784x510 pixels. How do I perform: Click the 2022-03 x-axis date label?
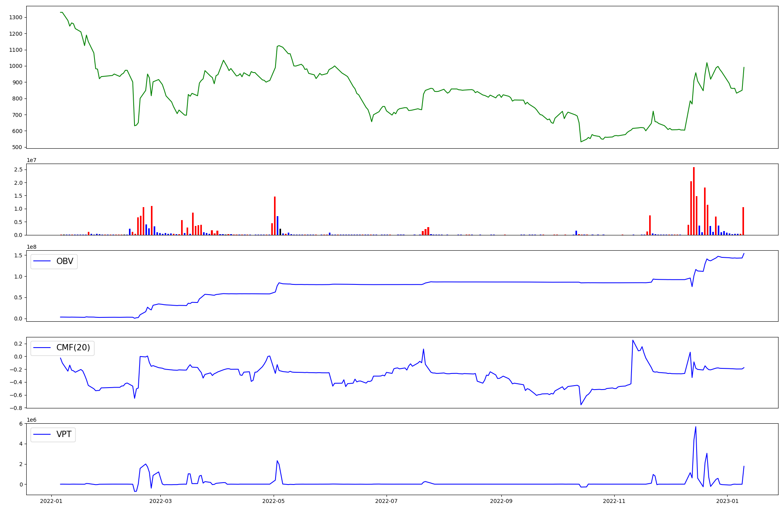[161, 501]
